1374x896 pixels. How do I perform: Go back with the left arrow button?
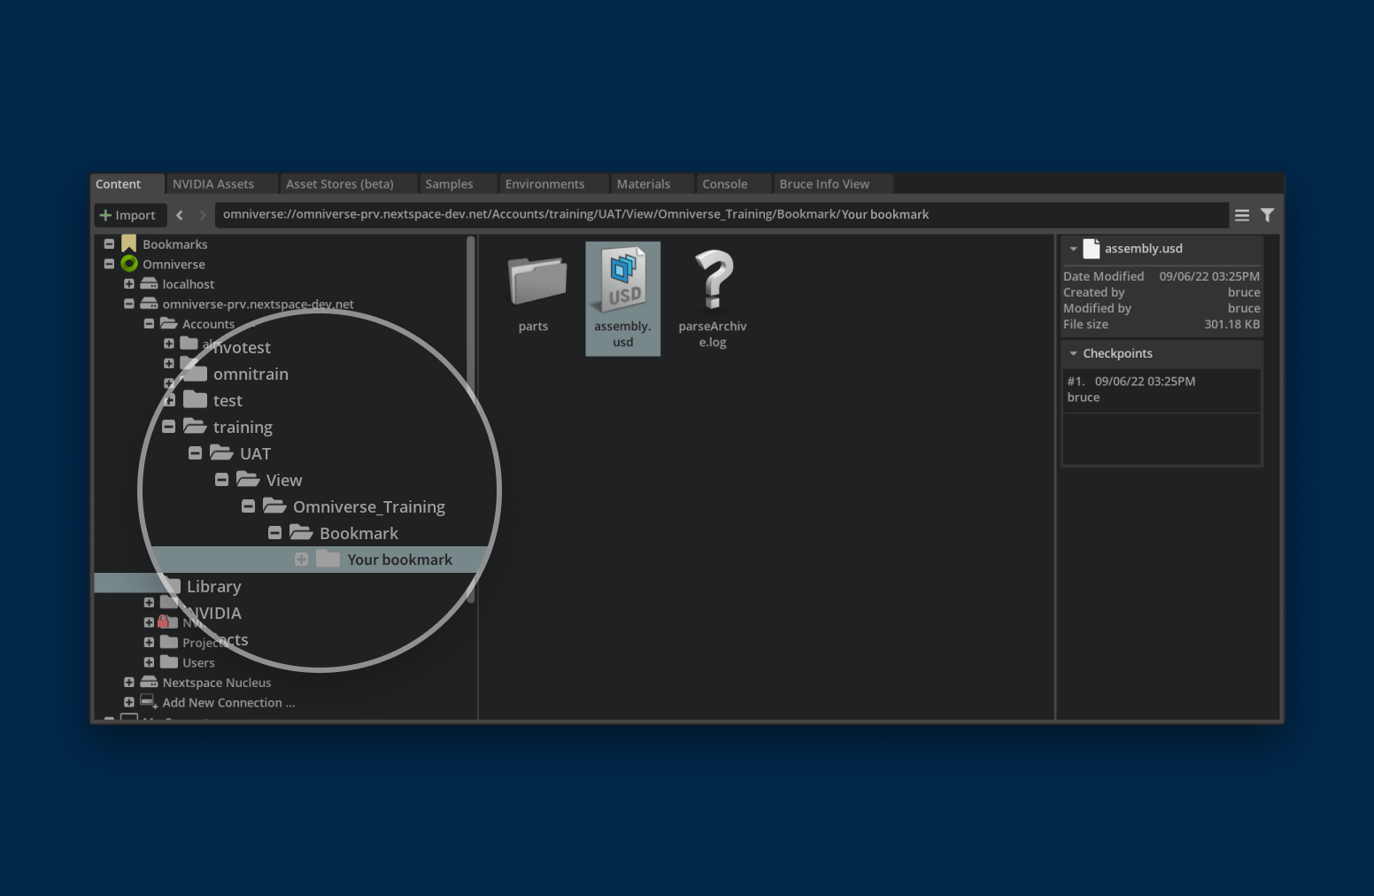pos(180,215)
